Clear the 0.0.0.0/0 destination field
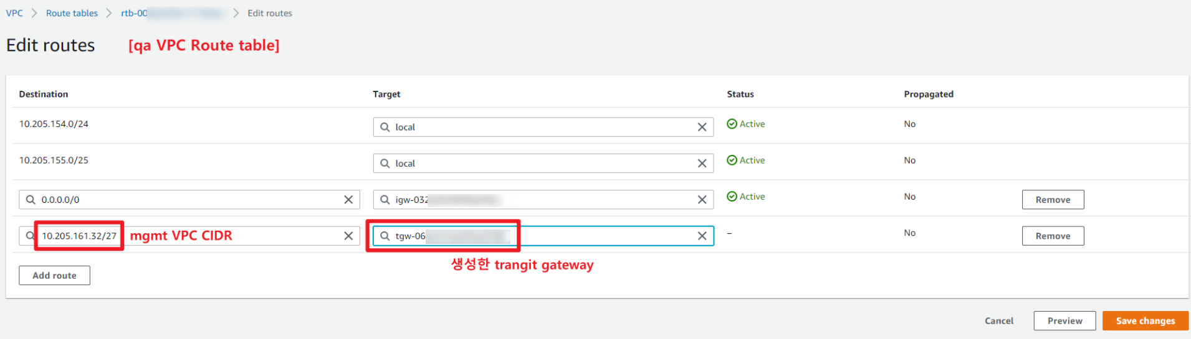This screenshot has height=339, width=1191. pos(348,200)
